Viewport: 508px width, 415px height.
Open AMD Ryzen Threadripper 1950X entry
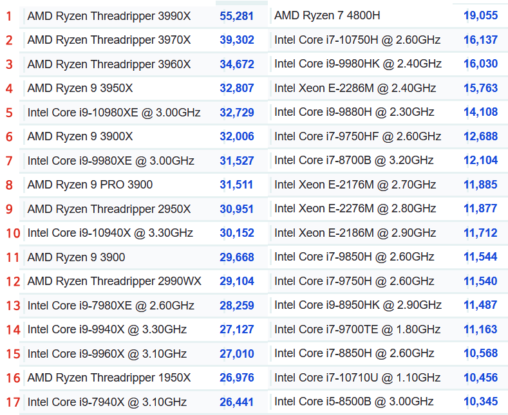109,378
